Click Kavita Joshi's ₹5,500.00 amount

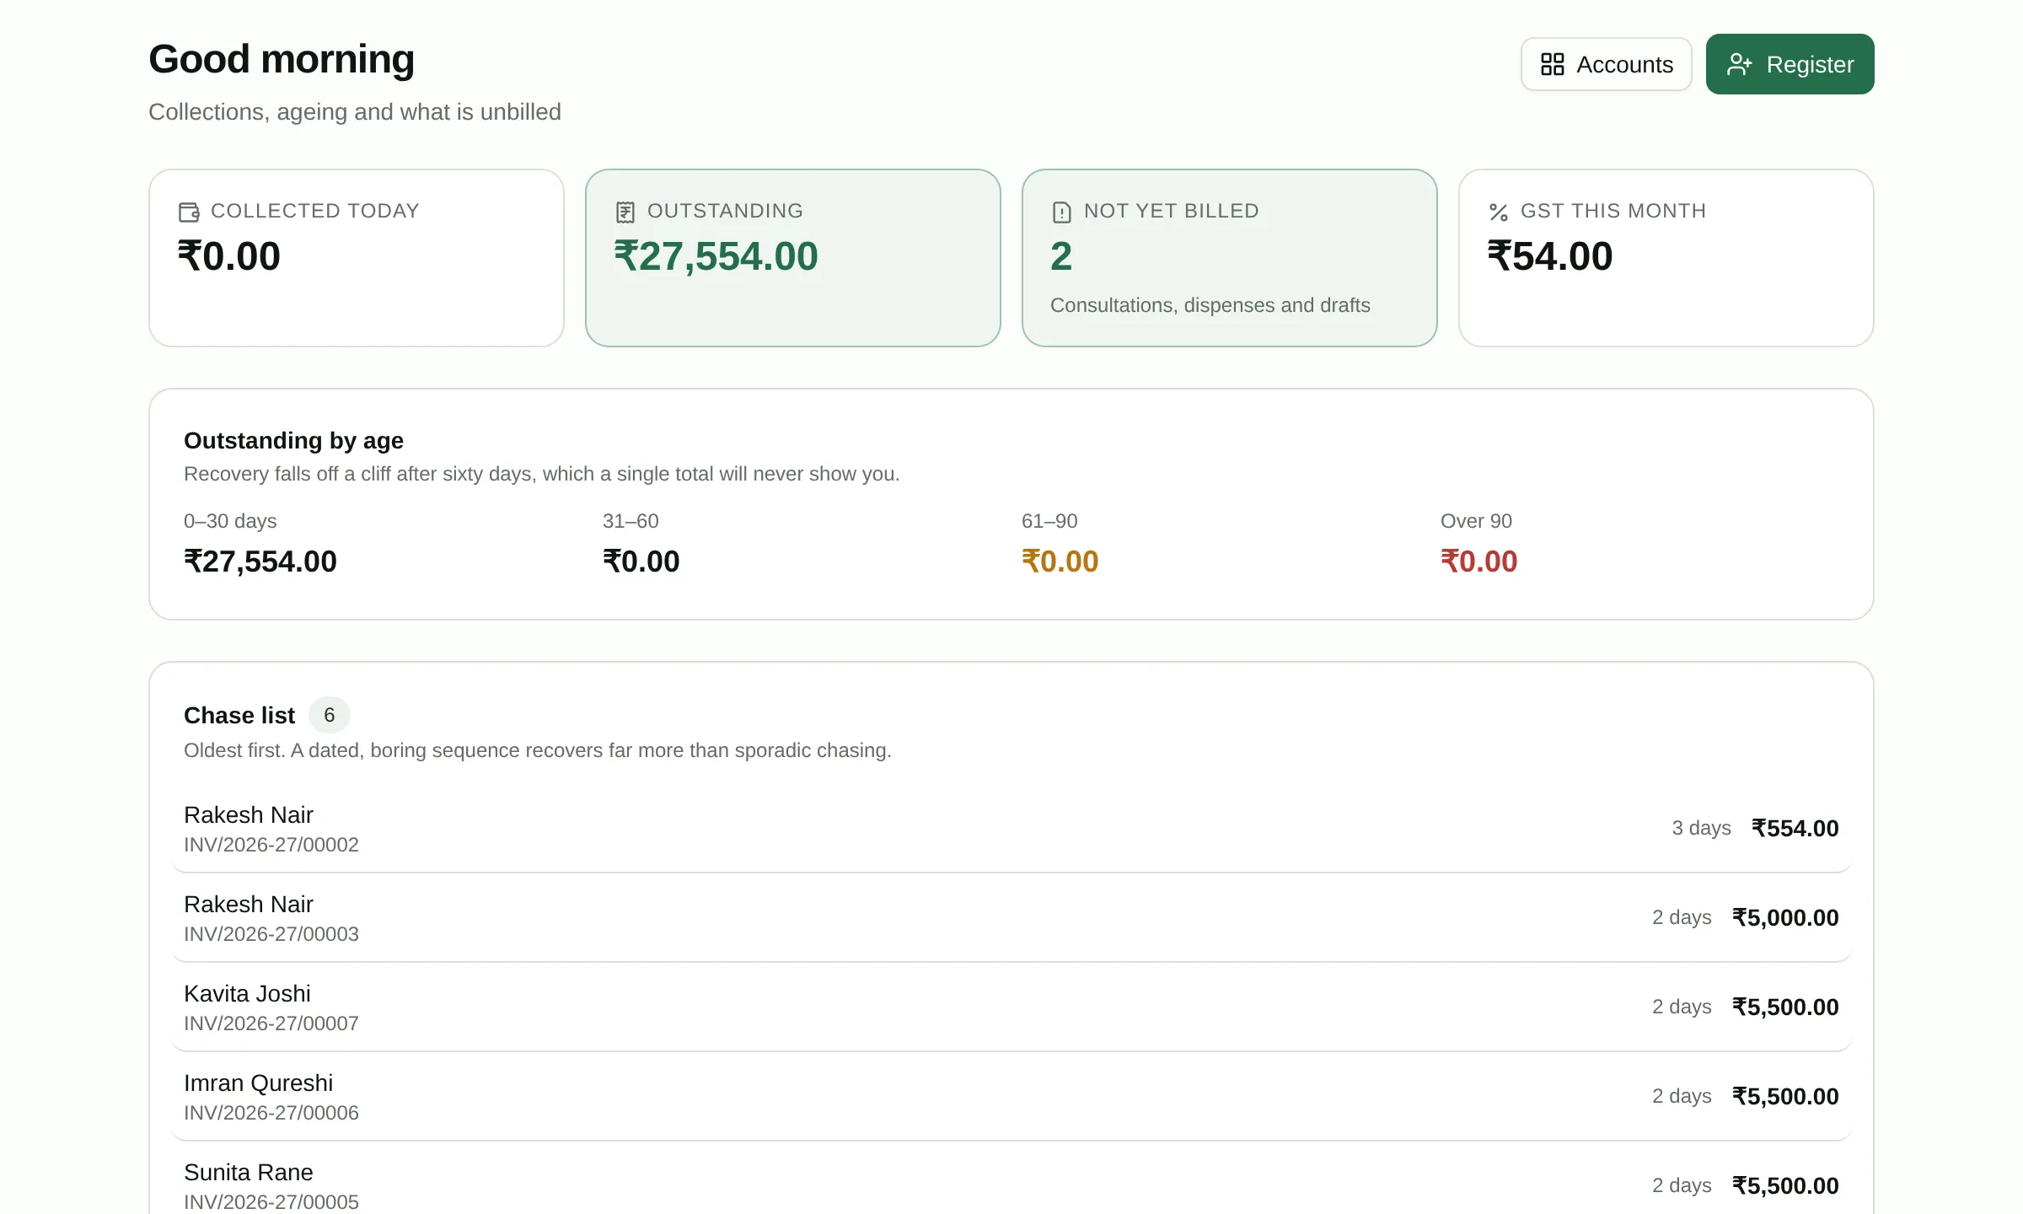click(1785, 1007)
